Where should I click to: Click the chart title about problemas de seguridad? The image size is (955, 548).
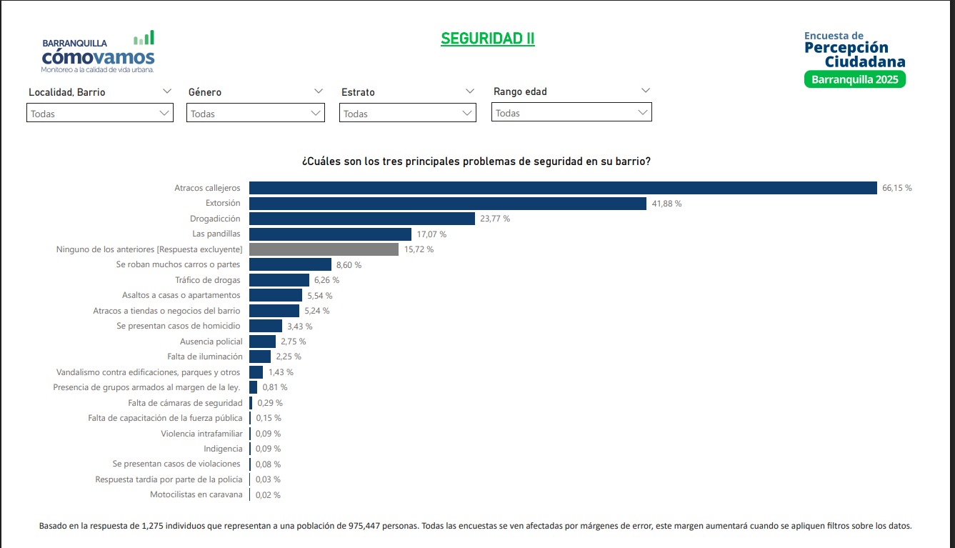click(x=476, y=161)
